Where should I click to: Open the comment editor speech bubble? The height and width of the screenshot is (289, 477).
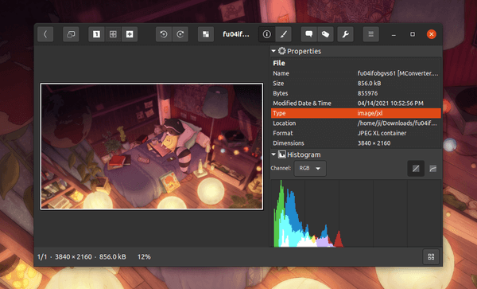308,34
